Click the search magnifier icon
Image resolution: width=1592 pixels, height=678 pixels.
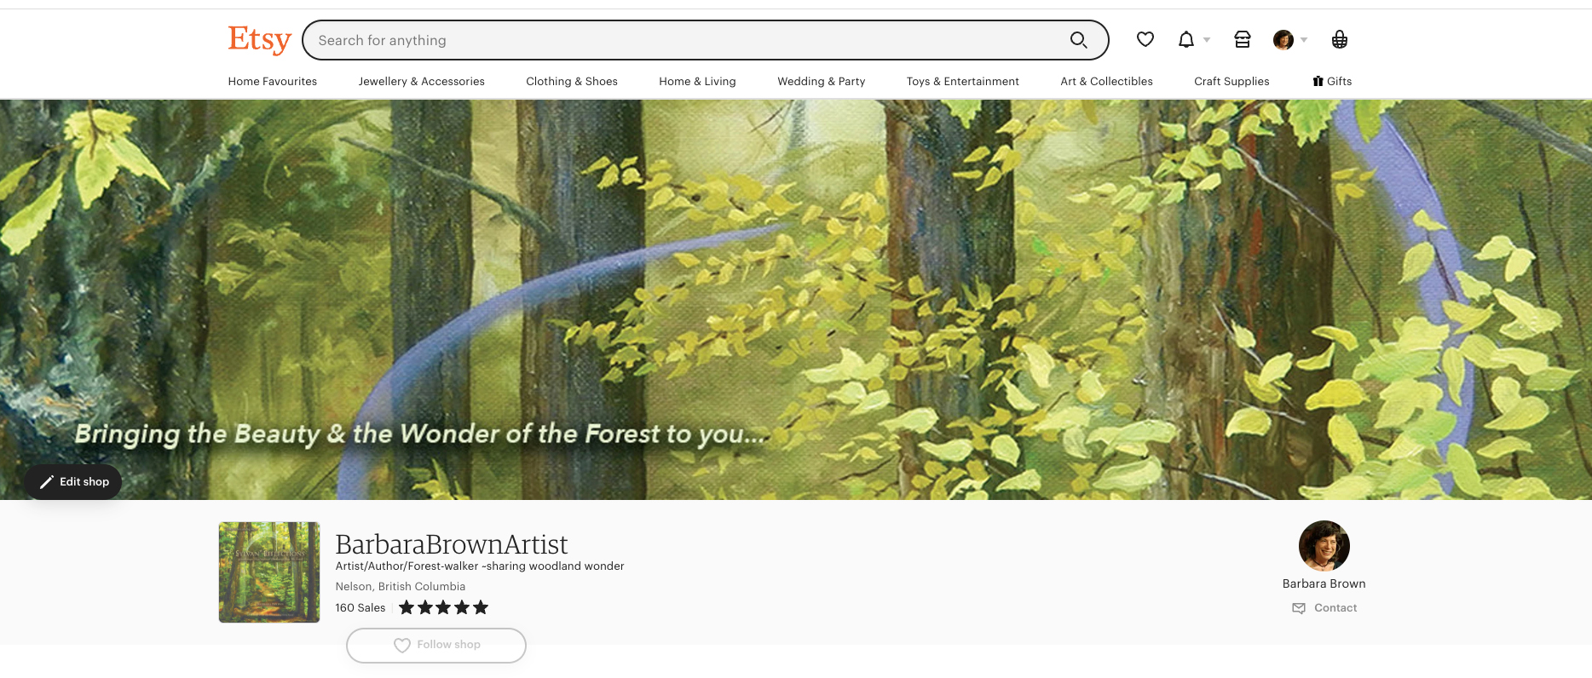1078,40
